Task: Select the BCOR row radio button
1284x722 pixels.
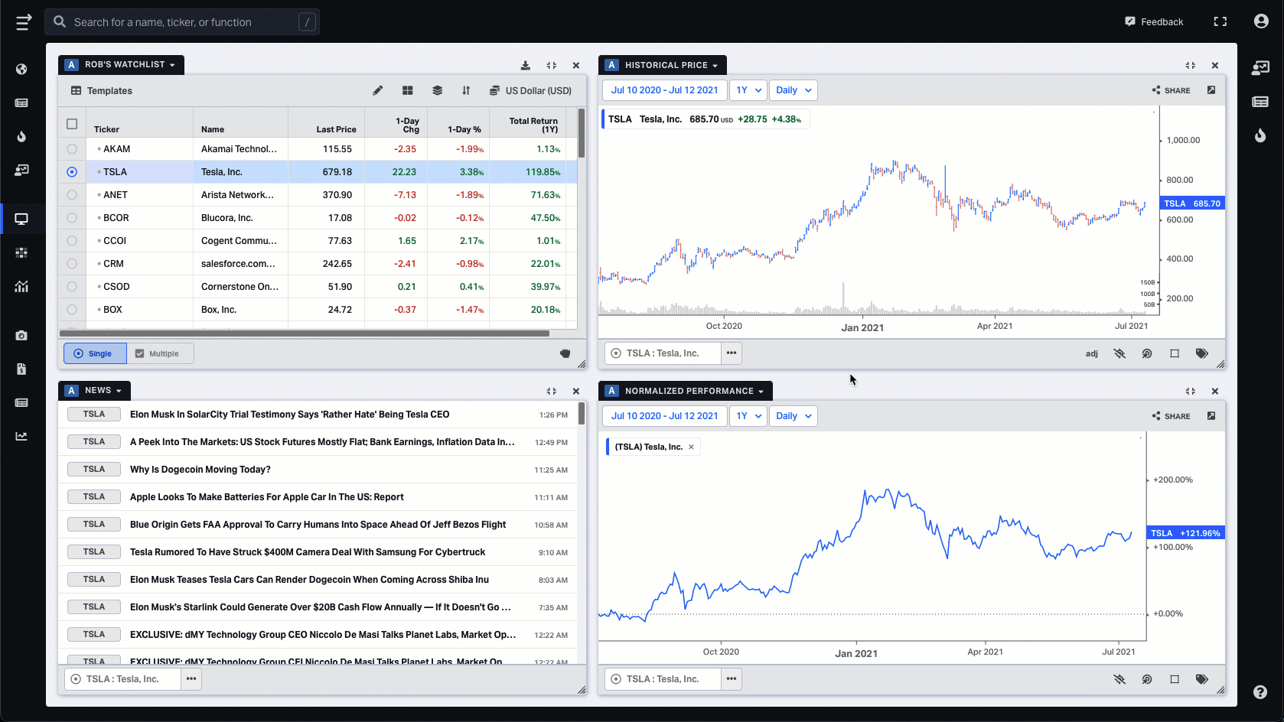Action: [72, 218]
